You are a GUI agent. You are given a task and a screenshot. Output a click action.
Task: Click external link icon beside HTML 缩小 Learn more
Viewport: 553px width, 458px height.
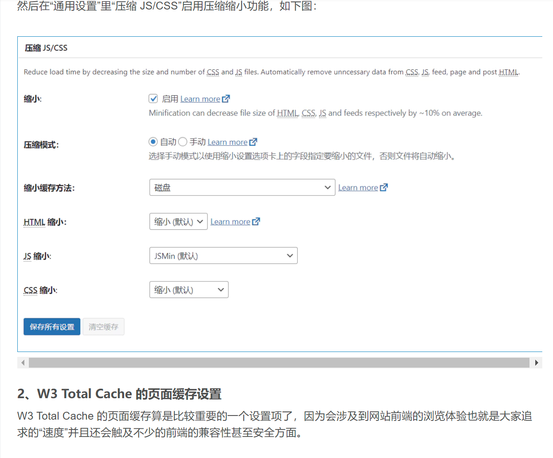(x=256, y=222)
